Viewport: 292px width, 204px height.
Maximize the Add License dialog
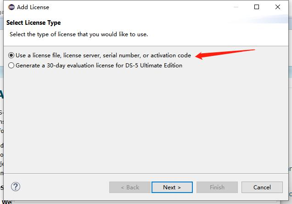(x=257, y=7)
